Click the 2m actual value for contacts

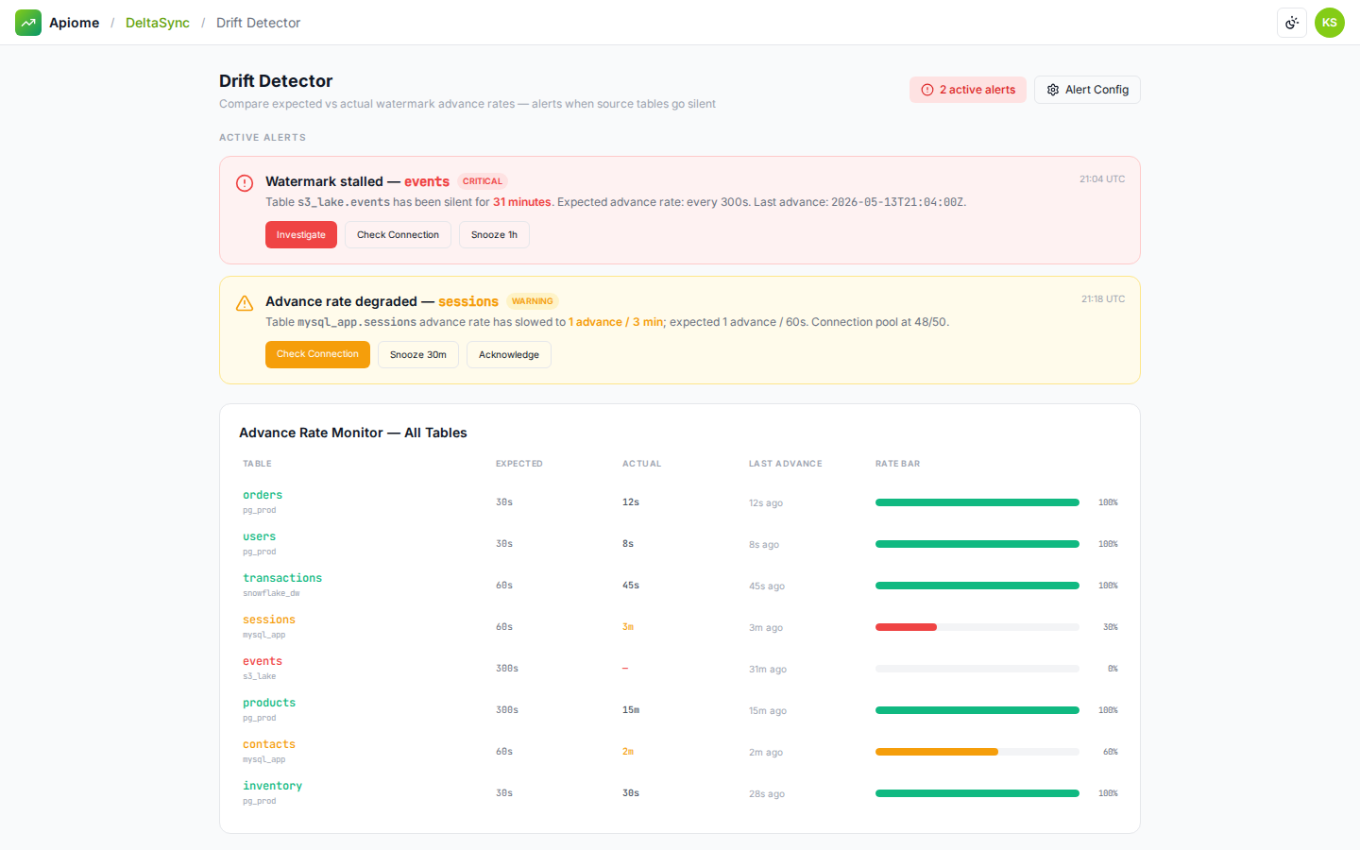628,752
